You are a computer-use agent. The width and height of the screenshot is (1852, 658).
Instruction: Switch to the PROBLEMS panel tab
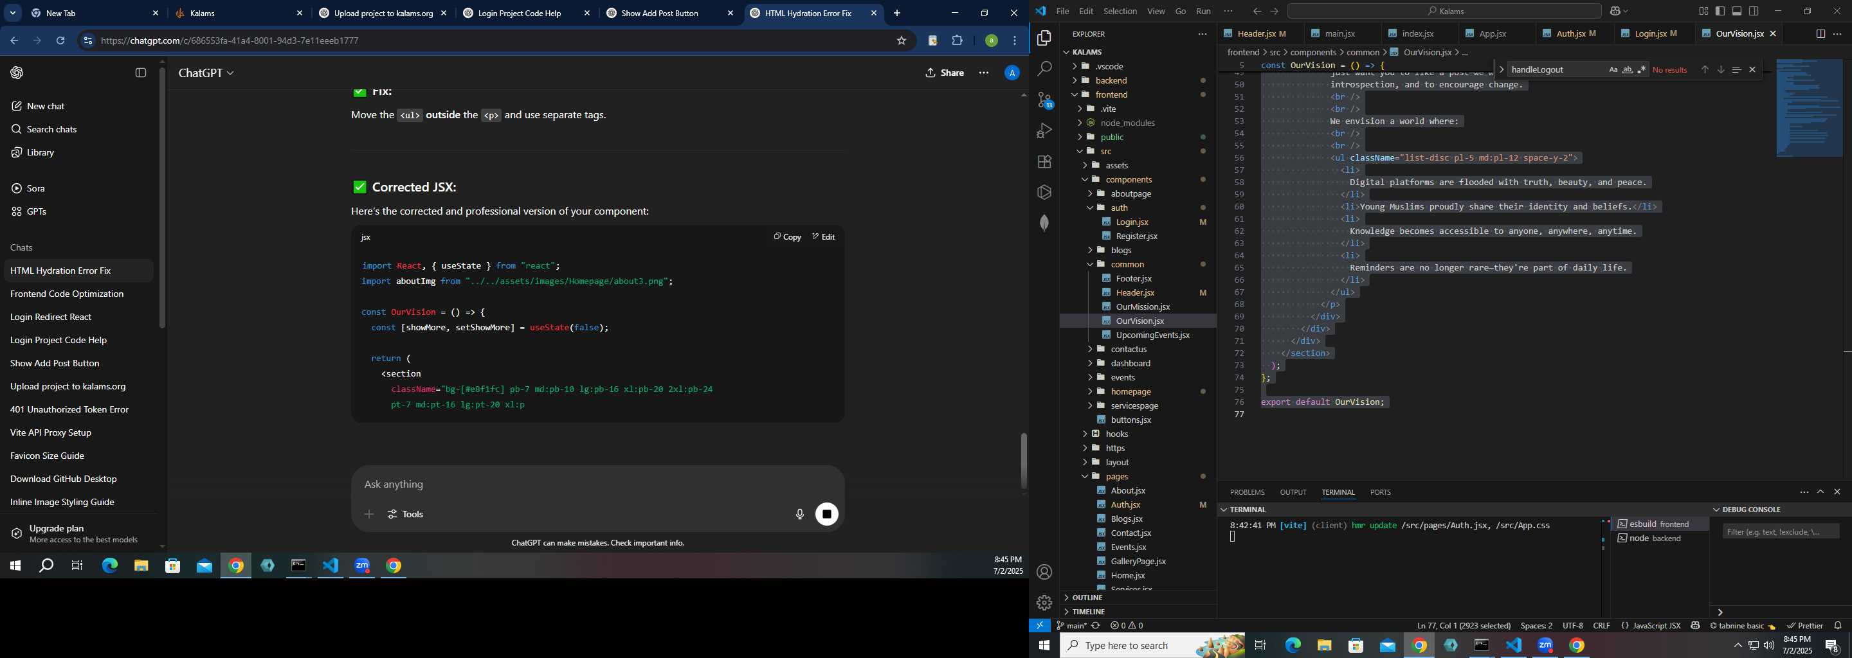point(1247,492)
